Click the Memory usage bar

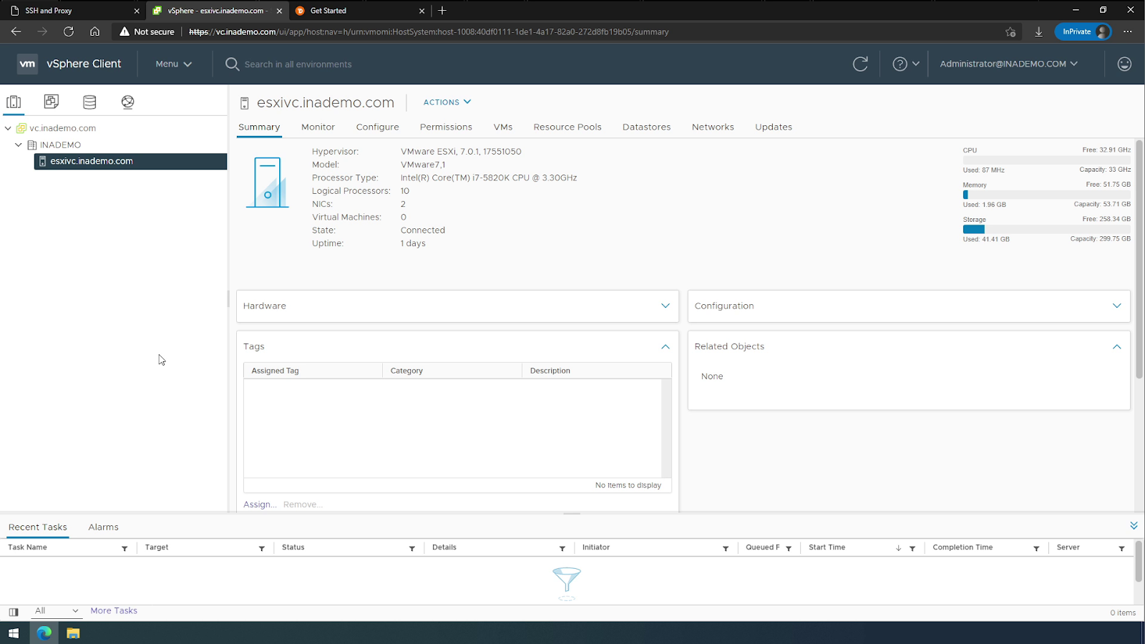pos(1046,195)
